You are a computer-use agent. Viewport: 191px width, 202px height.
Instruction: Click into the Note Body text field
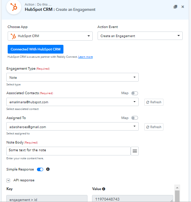[69, 151]
